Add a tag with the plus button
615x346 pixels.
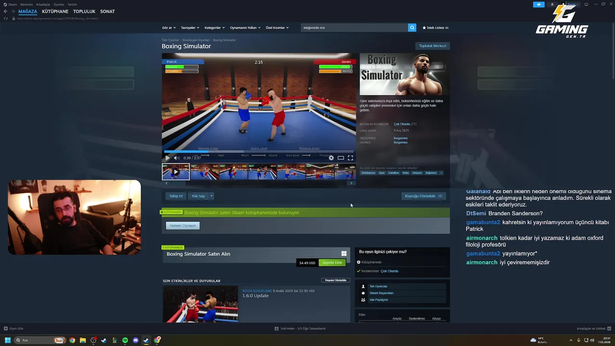click(x=441, y=173)
